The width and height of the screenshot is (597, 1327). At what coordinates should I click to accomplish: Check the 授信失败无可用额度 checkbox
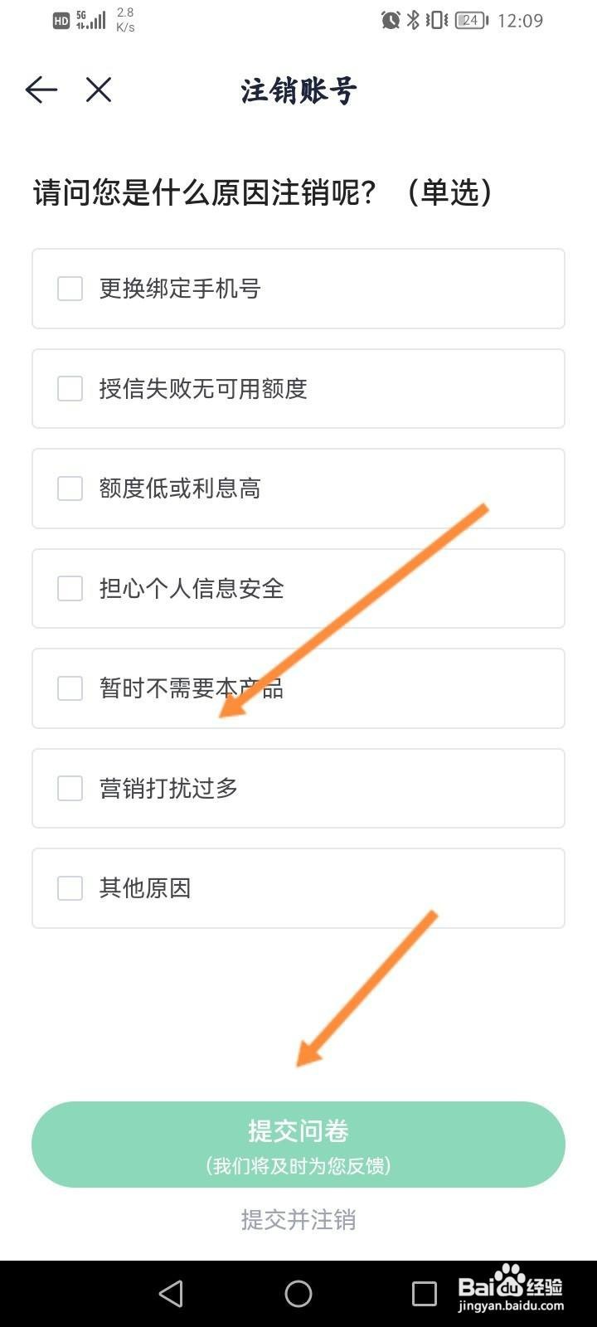[x=70, y=388]
